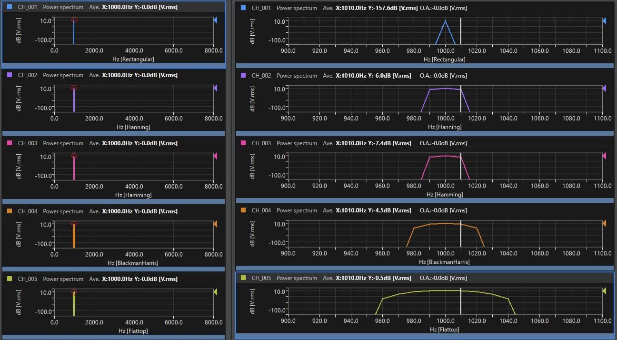Click pink CH_003 swatch in 900–1100 Hz panel
Image resolution: width=617 pixels, height=340 pixels.
(243, 143)
